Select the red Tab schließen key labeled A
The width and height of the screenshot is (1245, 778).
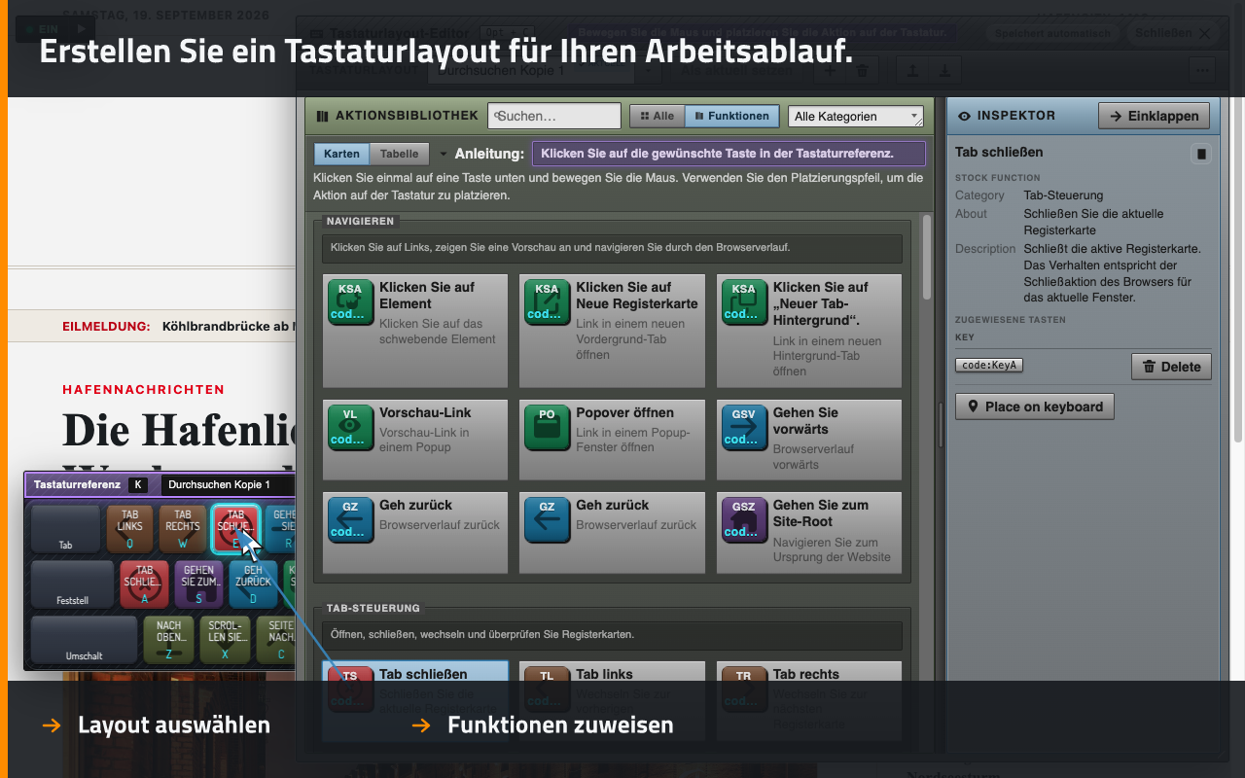click(x=145, y=584)
